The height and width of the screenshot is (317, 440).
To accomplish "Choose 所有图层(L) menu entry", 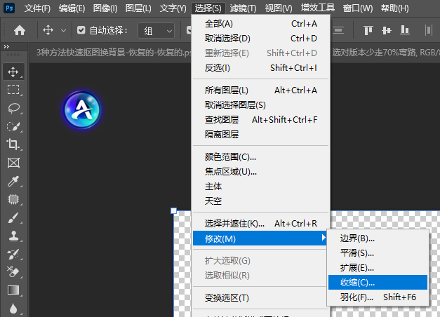I will tap(260, 90).
